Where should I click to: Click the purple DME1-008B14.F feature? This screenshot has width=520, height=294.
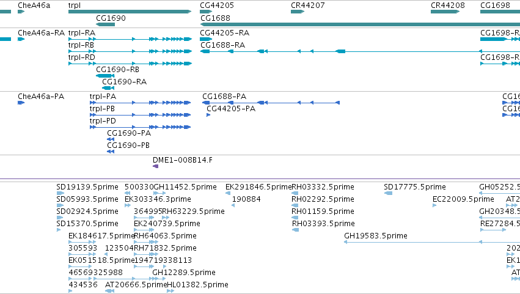click(156, 166)
